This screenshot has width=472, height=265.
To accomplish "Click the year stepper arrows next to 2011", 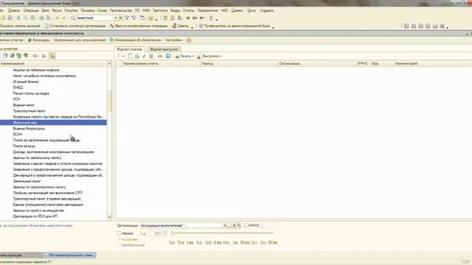I will [165, 233].
